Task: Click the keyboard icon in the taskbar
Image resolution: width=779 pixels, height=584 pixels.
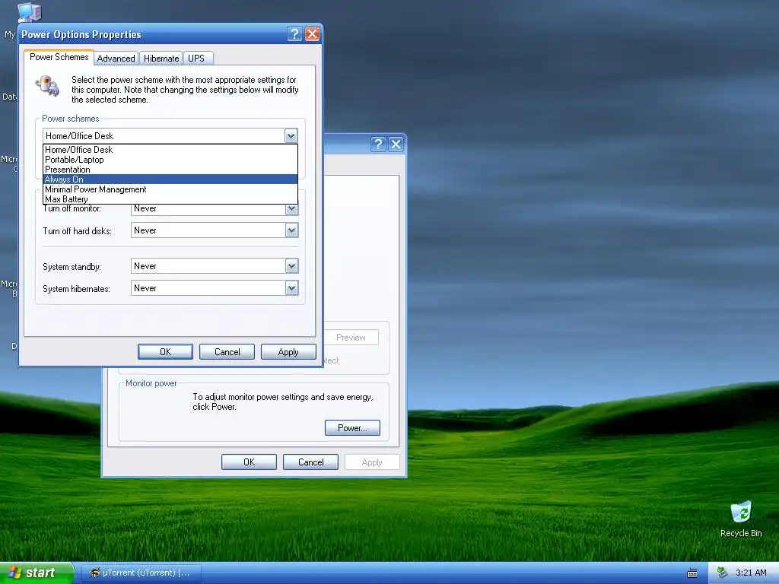Action: click(692, 573)
